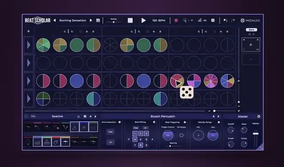Load the previous preset before Burning Sensation
Image resolution: width=284 pixels, height=167 pixels.
click(x=55, y=20)
